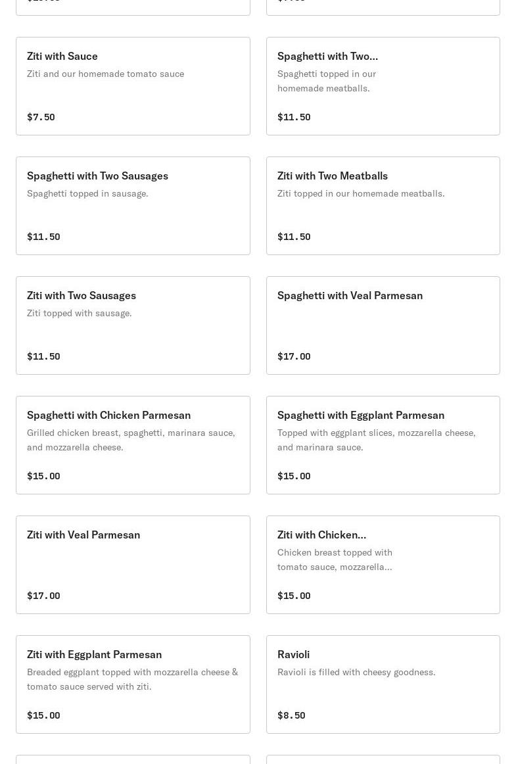Click the $17.00 price for Spaghetti with Veal Parmesan
Image resolution: width=516 pixels, height=764 pixels.
tap(294, 356)
